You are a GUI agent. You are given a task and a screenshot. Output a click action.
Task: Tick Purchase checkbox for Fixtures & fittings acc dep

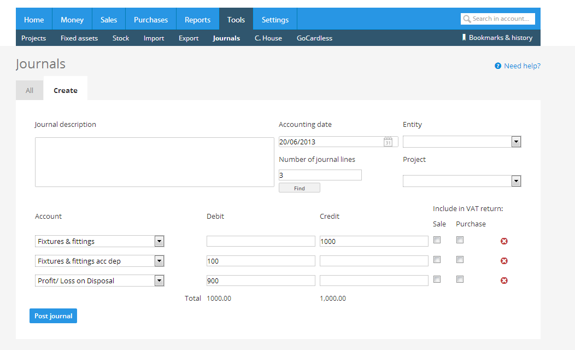click(x=460, y=260)
